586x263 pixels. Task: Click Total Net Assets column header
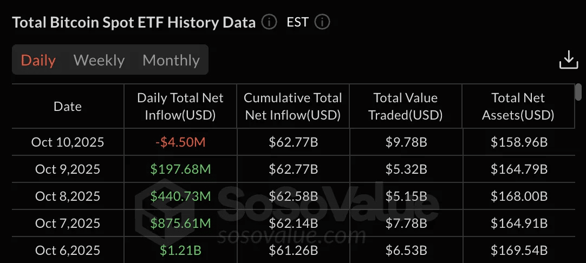coord(518,107)
